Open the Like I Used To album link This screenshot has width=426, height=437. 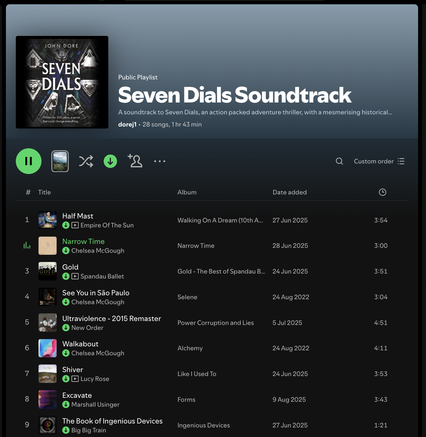pyautogui.click(x=197, y=374)
